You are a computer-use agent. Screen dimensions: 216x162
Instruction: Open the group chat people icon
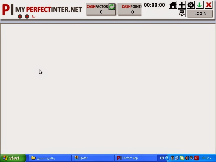[182, 13]
